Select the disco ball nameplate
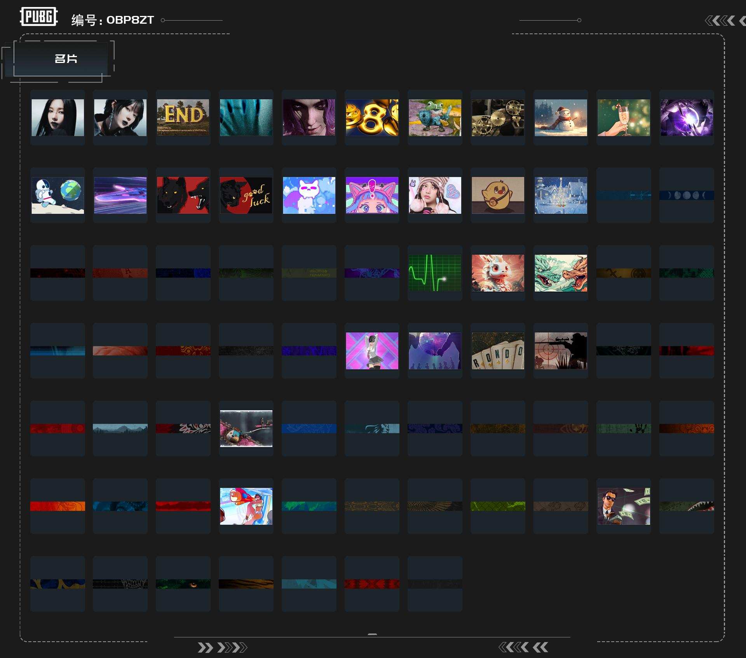The height and width of the screenshot is (658, 746). pyautogui.click(x=435, y=351)
